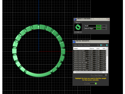This screenshot has height=94, width=125.
Task: Click the horizontal scroll right arrow
Action: [x=105, y=72]
